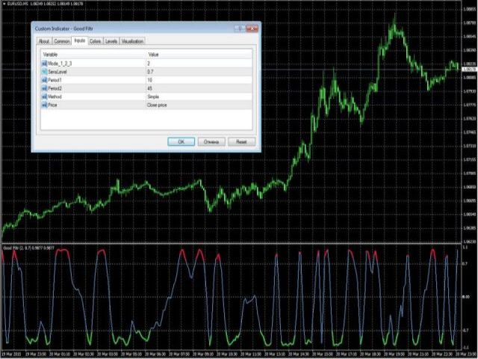Close the Custom Indicator dialog
Screen dimensions: 478x359
[252, 28]
